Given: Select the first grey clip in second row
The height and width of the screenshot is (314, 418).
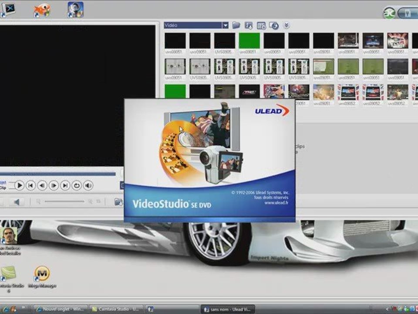Looking at the screenshot, I should [x=175, y=66].
